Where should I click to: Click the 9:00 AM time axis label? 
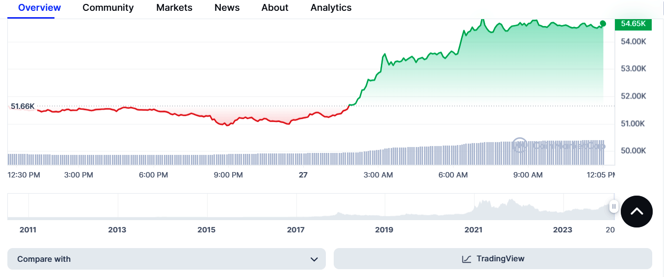pyautogui.click(x=528, y=175)
